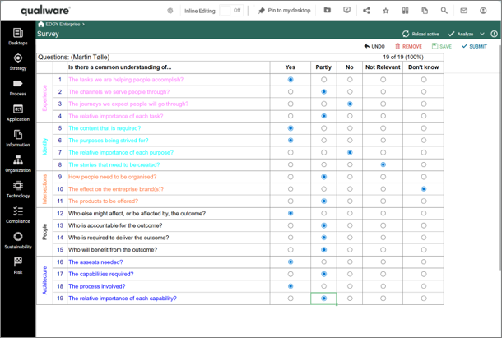Expand the dropdown arrow next to Analyze
The height and width of the screenshot is (338, 502).
(x=482, y=34)
